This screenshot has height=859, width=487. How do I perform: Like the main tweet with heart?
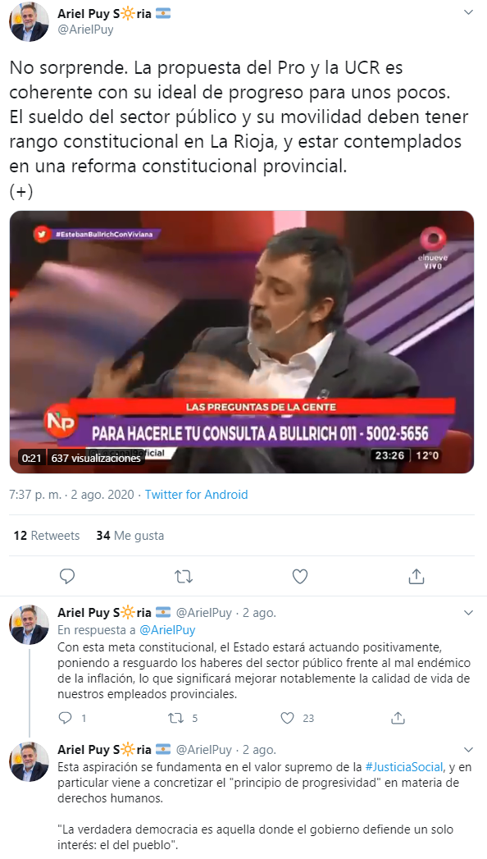(300, 576)
